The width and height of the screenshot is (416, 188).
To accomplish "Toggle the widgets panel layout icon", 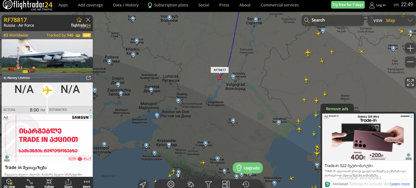I will point(226,184).
